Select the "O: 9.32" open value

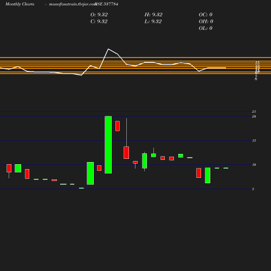[99, 15]
